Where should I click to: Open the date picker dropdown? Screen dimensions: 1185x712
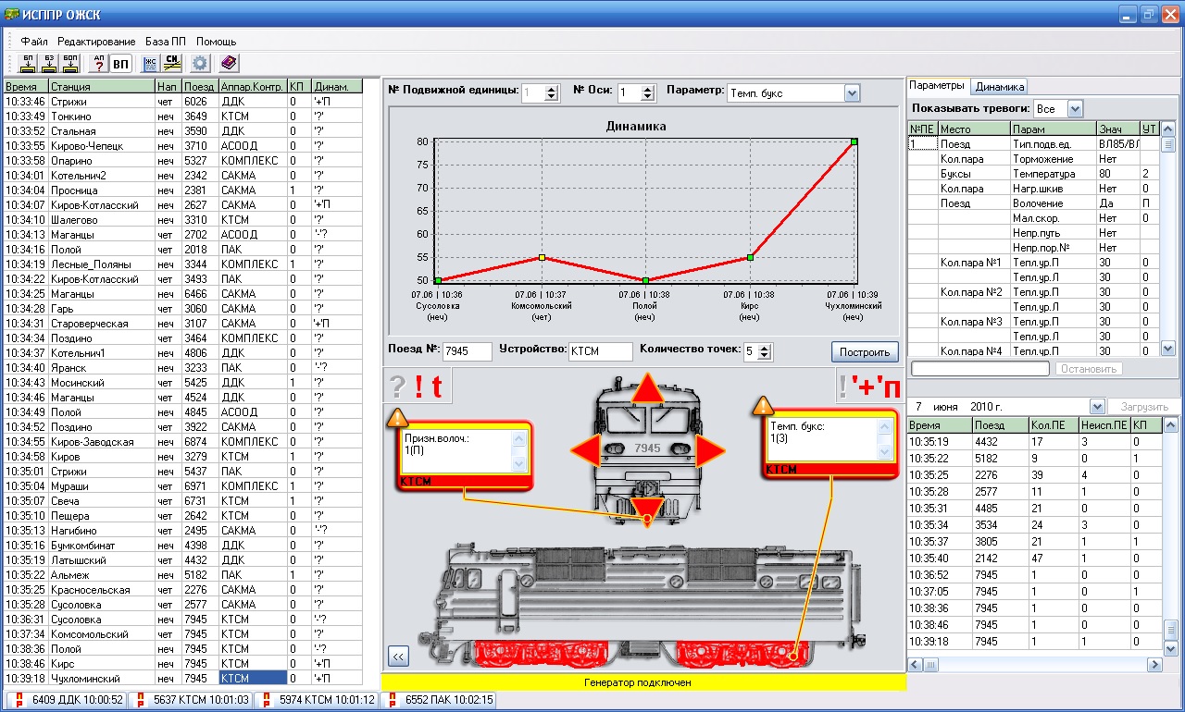[1097, 407]
